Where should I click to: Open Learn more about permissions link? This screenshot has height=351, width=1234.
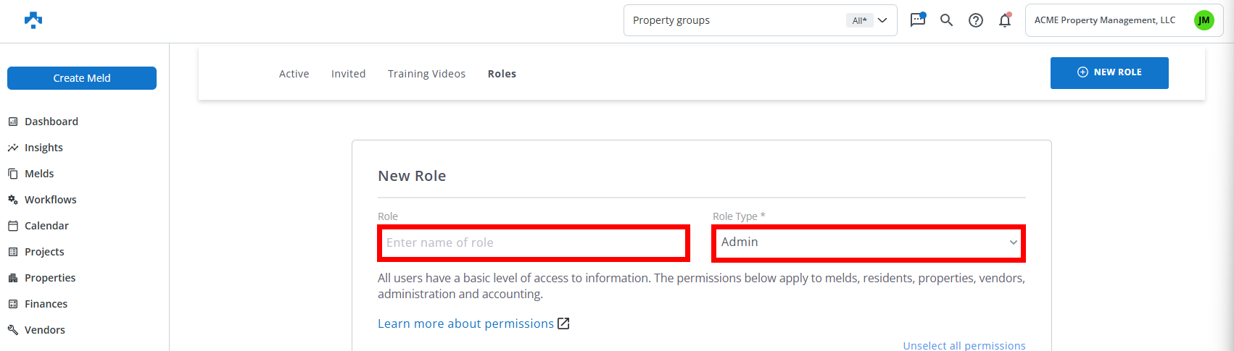(x=465, y=323)
